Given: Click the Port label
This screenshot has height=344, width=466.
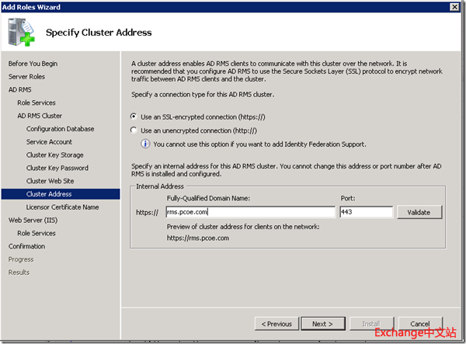Looking at the screenshot, I should pyautogui.click(x=348, y=199).
